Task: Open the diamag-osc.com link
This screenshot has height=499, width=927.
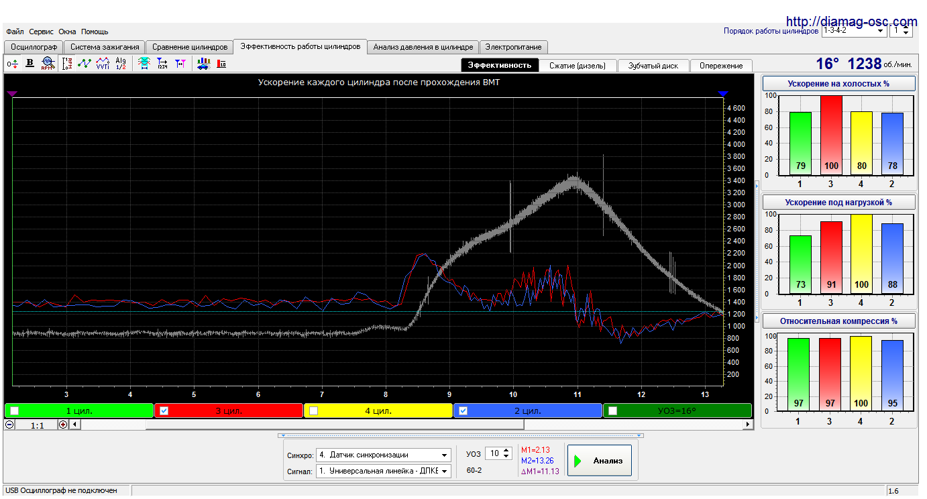Action: pos(851,21)
